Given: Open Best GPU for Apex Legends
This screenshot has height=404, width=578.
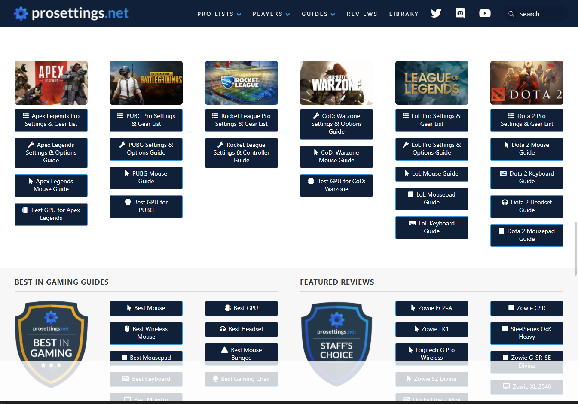Looking at the screenshot, I should pos(51,214).
